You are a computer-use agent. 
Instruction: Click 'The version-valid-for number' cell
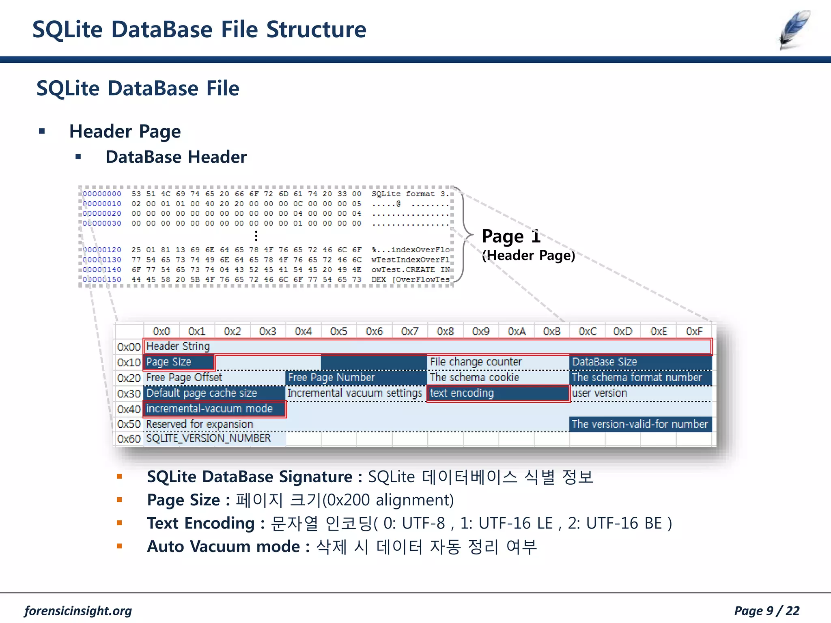(x=641, y=424)
